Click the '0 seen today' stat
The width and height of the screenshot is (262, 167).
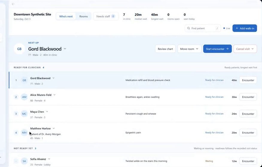click(189, 16)
